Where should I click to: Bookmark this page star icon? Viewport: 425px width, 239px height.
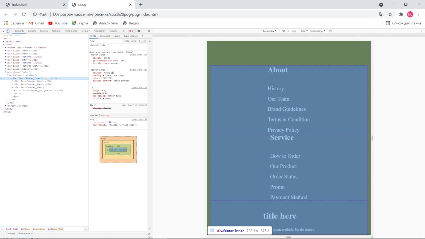coord(390,14)
